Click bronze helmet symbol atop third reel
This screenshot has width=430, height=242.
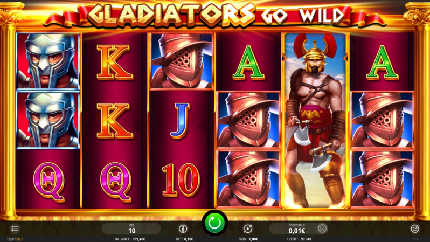(181, 61)
